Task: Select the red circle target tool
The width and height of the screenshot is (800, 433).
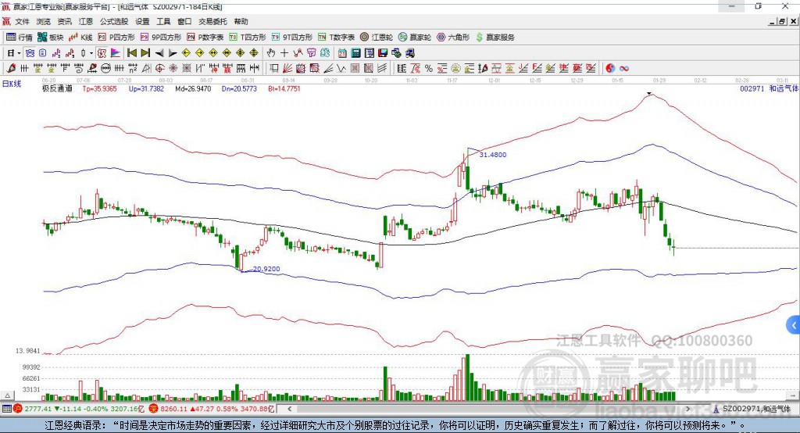Action: click(159, 68)
